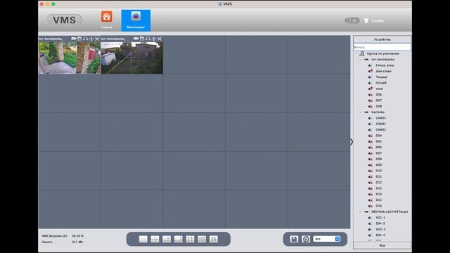The image size is (450, 253).
Task: Click the filter input field
Action: pos(382,47)
